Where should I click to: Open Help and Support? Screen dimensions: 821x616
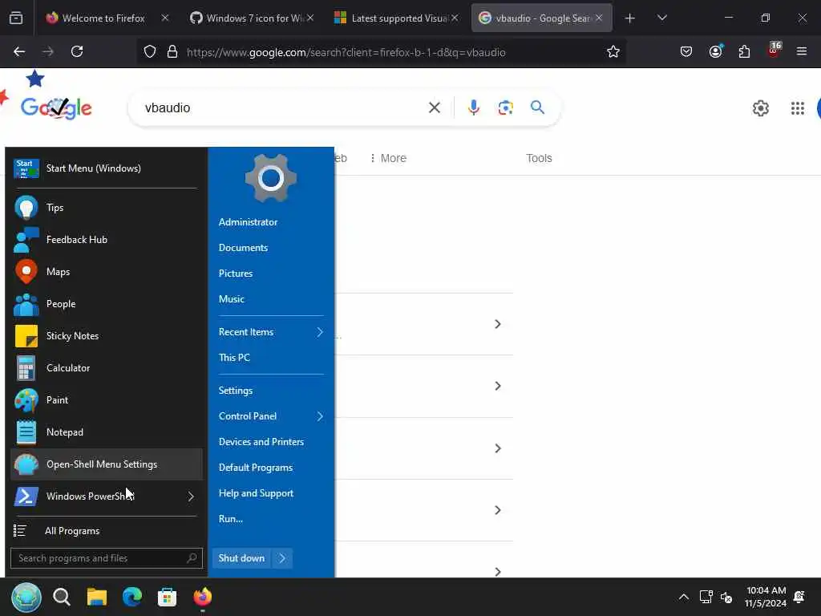click(x=256, y=493)
